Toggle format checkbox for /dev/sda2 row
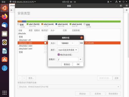 45,43
